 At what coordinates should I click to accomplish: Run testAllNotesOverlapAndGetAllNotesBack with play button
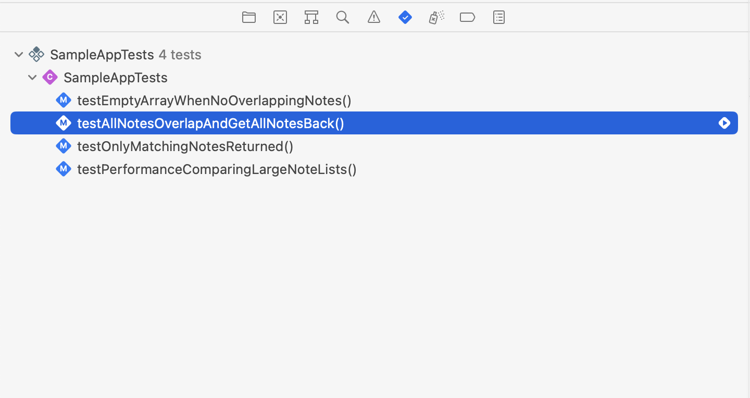[x=724, y=123]
